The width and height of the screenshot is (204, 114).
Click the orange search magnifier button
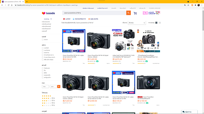[128, 13]
